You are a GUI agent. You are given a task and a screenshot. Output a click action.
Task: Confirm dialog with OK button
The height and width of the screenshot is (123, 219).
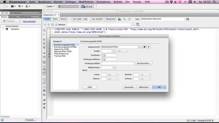159,87
